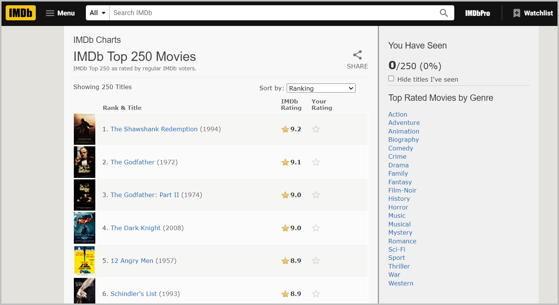This screenshot has width=559, height=305.
Task: Open the Sort by Ranking dropdown
Action: tap(321, 88)
